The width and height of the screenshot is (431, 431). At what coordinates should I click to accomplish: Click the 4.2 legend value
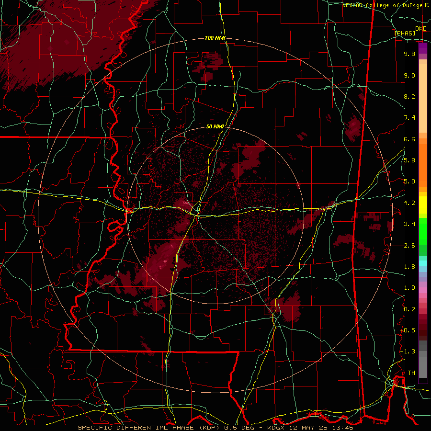pos(409,203)
